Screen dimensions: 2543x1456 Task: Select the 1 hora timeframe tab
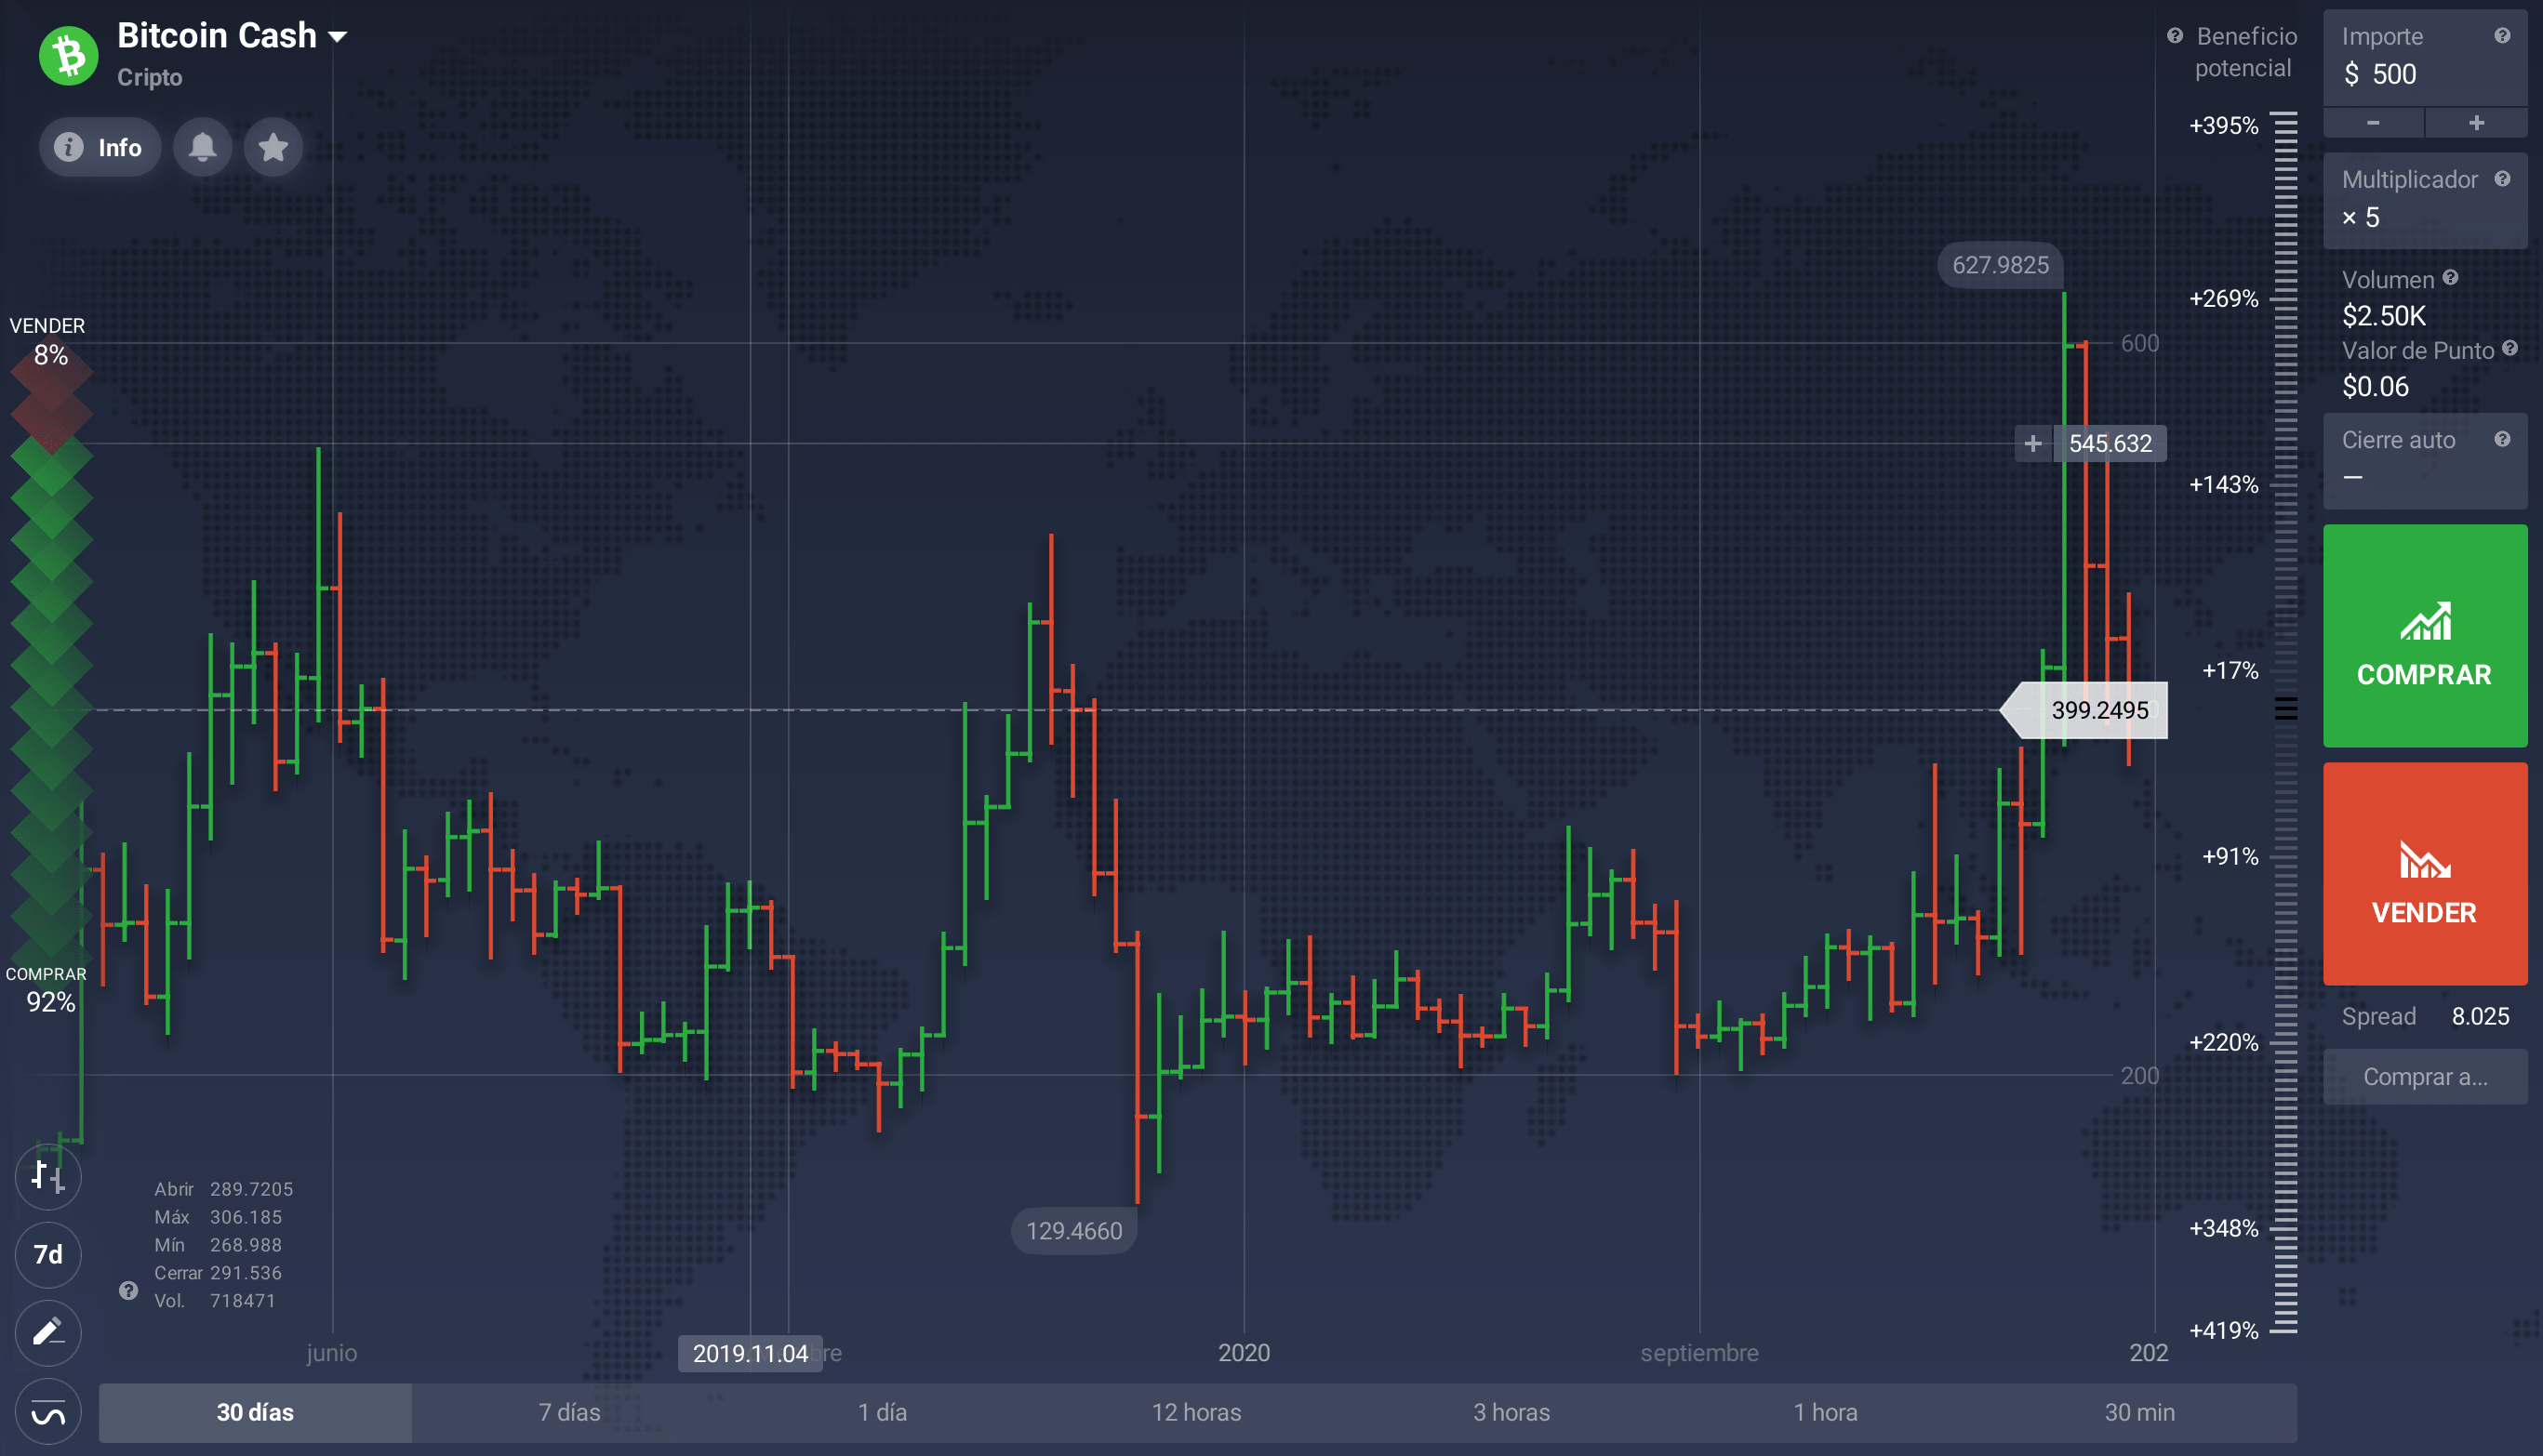coord(1826,1412)
